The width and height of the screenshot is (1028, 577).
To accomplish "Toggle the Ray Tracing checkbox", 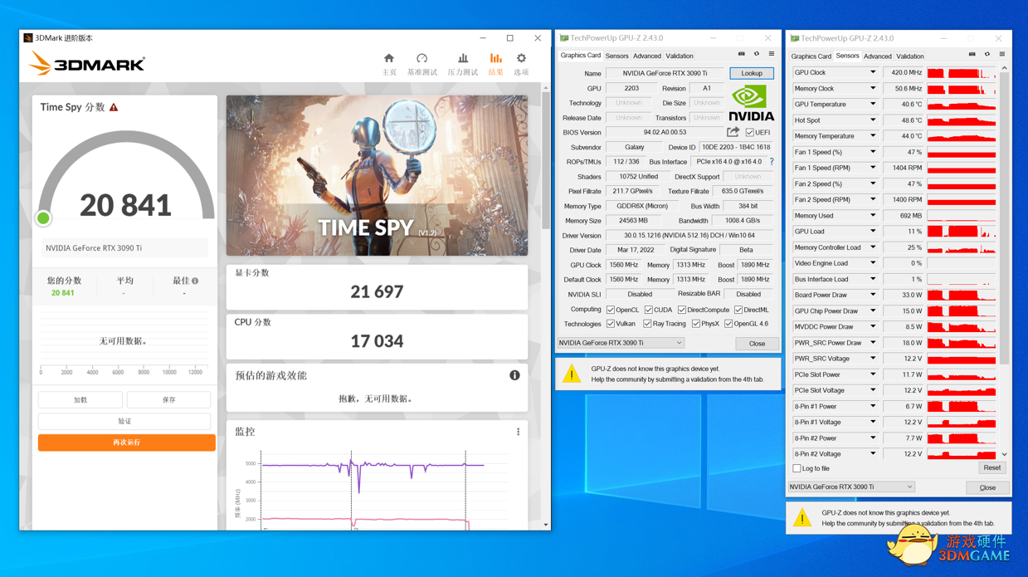I will 647,325.
